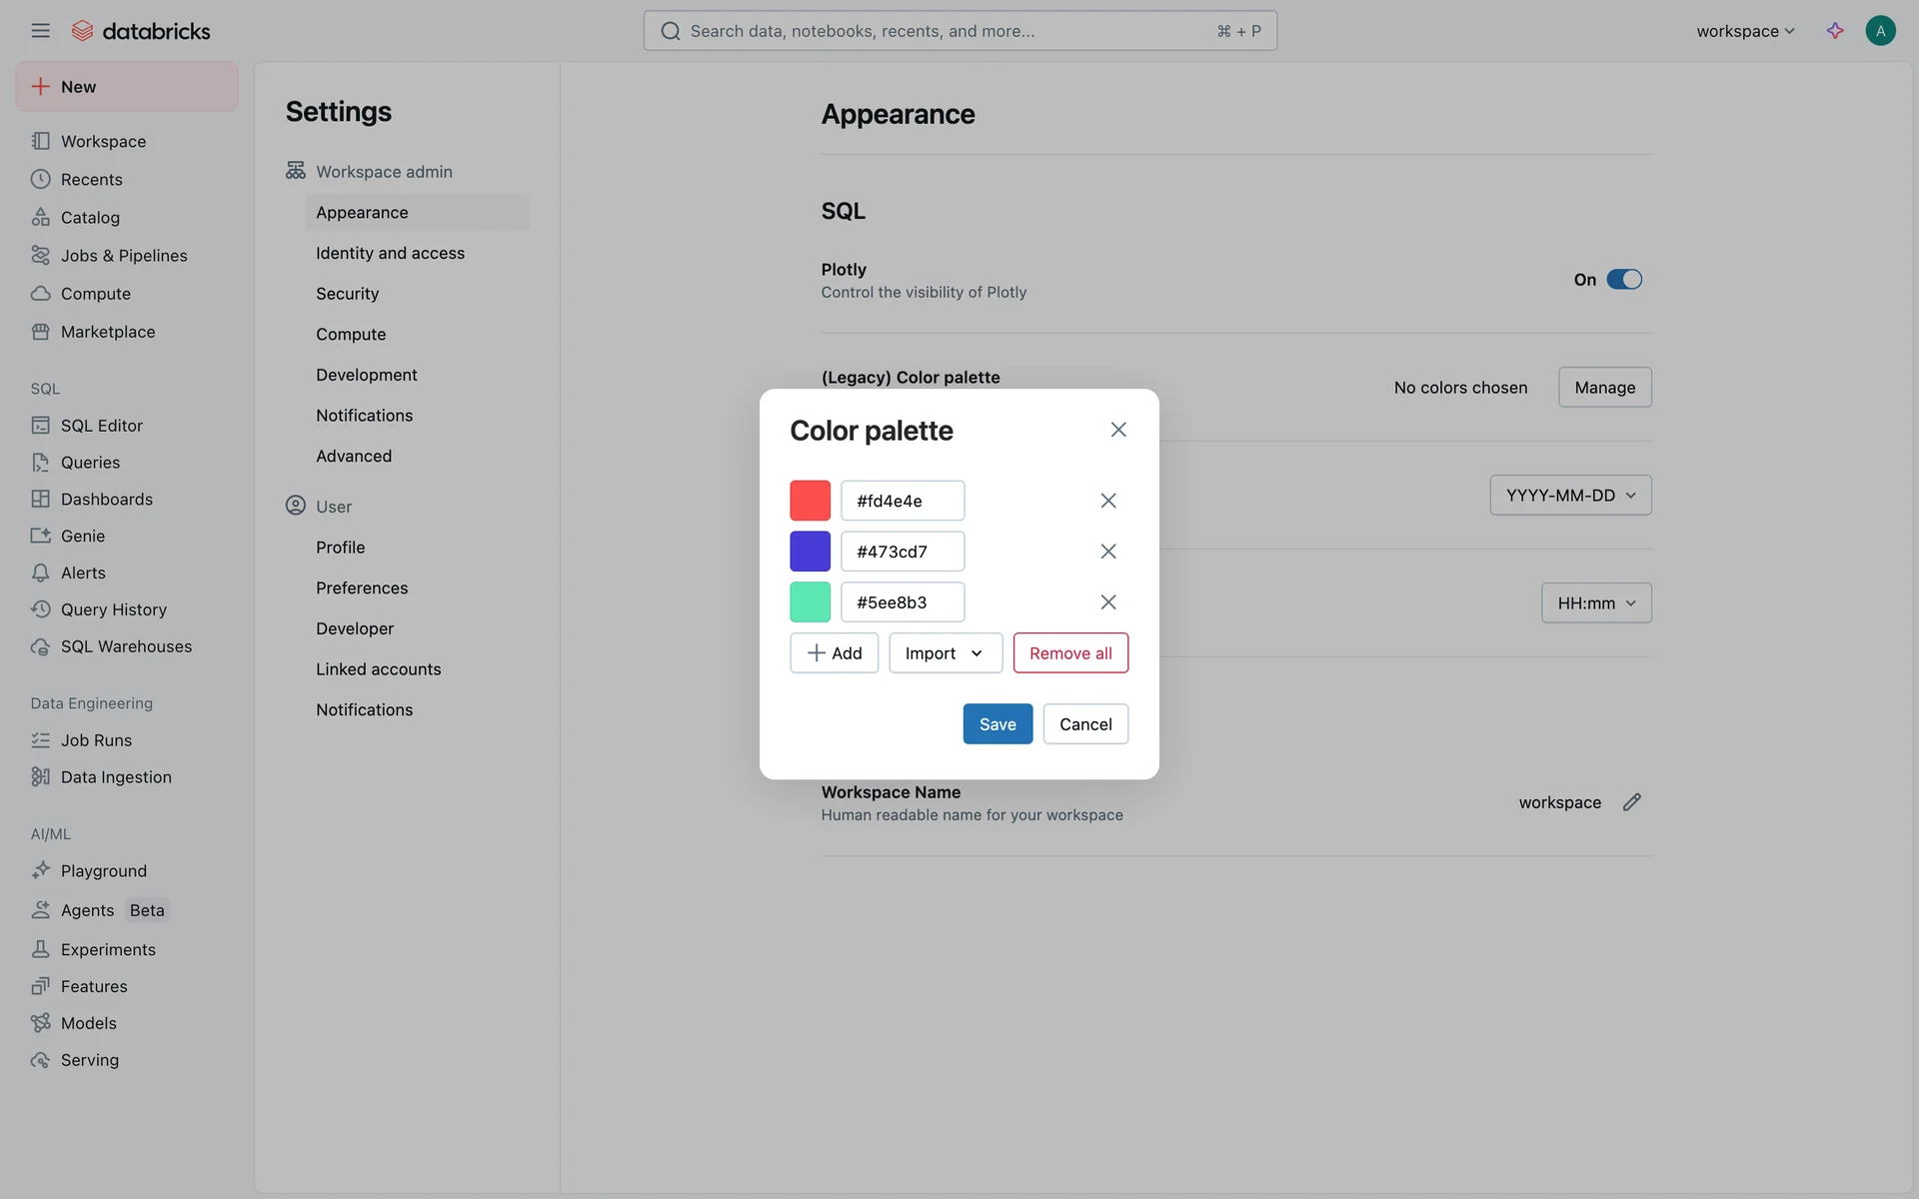The width and height of the screenshot is (1919, 1199).
Task: Open the workspace switcher dropdown
Action: coord(1745,31)
